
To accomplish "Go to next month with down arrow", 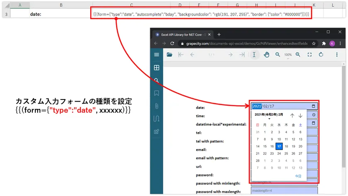I will tap(300, 116).
